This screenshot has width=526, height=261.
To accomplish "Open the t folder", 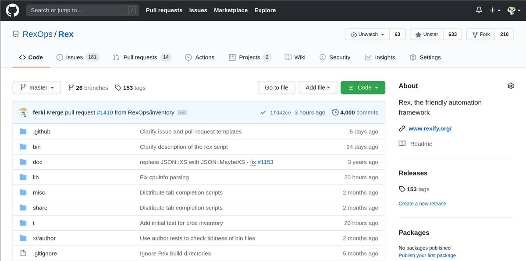I will point(34,223).
